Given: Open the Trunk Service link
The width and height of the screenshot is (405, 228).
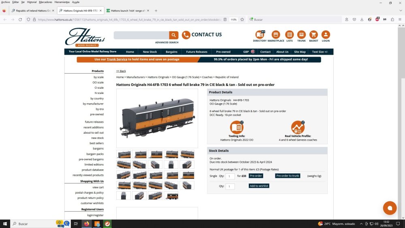Looking at the screenshot, I should [117, 59].
